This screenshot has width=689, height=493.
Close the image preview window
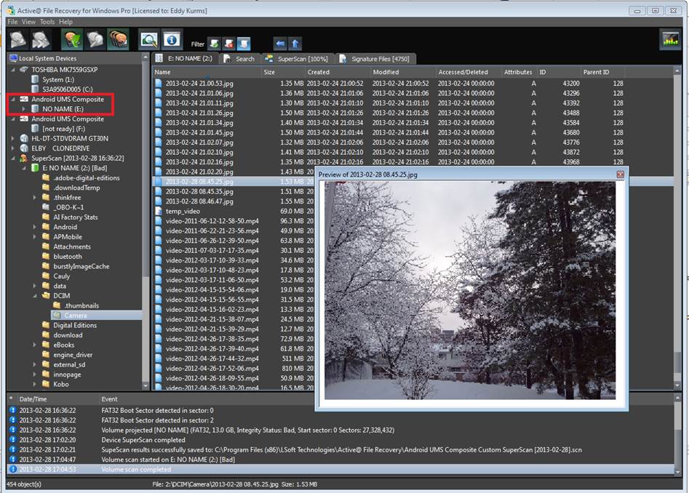coord(621,175)
